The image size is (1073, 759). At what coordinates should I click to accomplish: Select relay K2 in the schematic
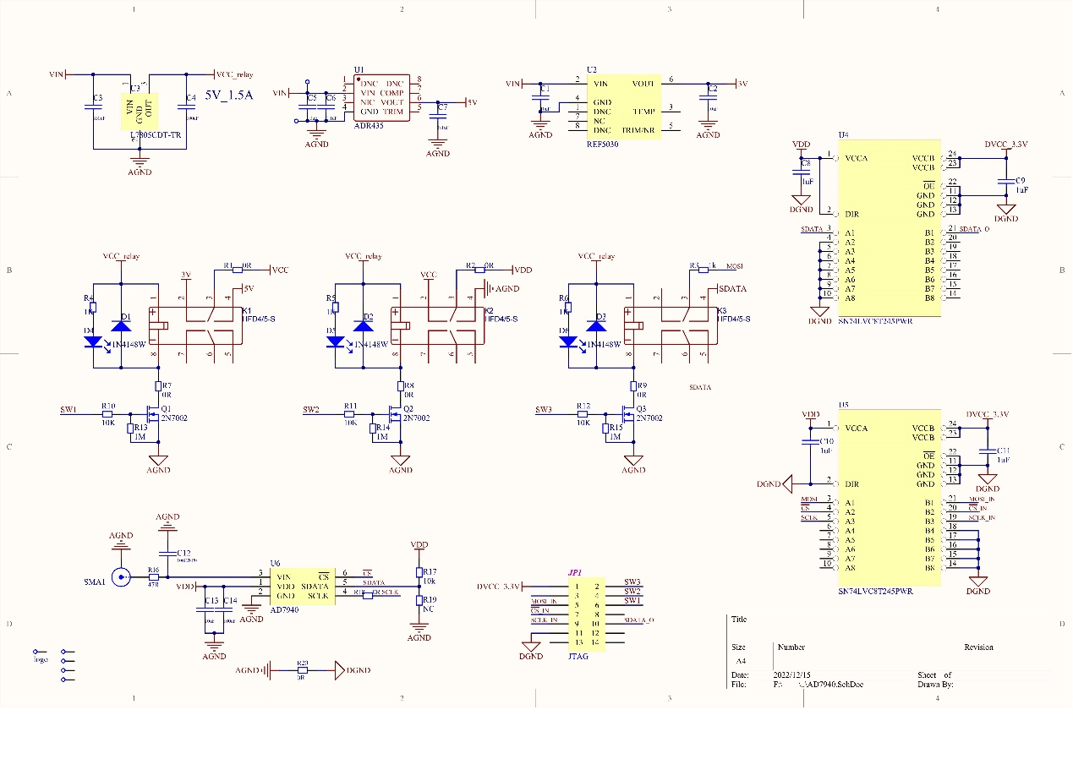[x=437, y=326]
